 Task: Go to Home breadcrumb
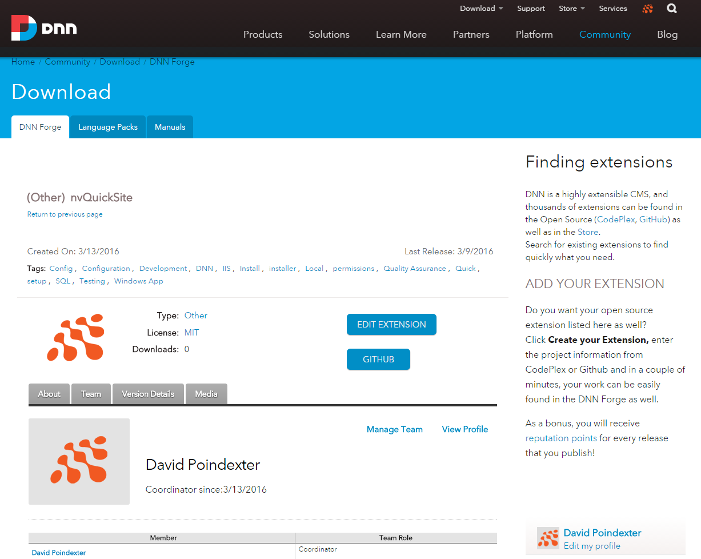pyautogui.click(x=23, y=62)
